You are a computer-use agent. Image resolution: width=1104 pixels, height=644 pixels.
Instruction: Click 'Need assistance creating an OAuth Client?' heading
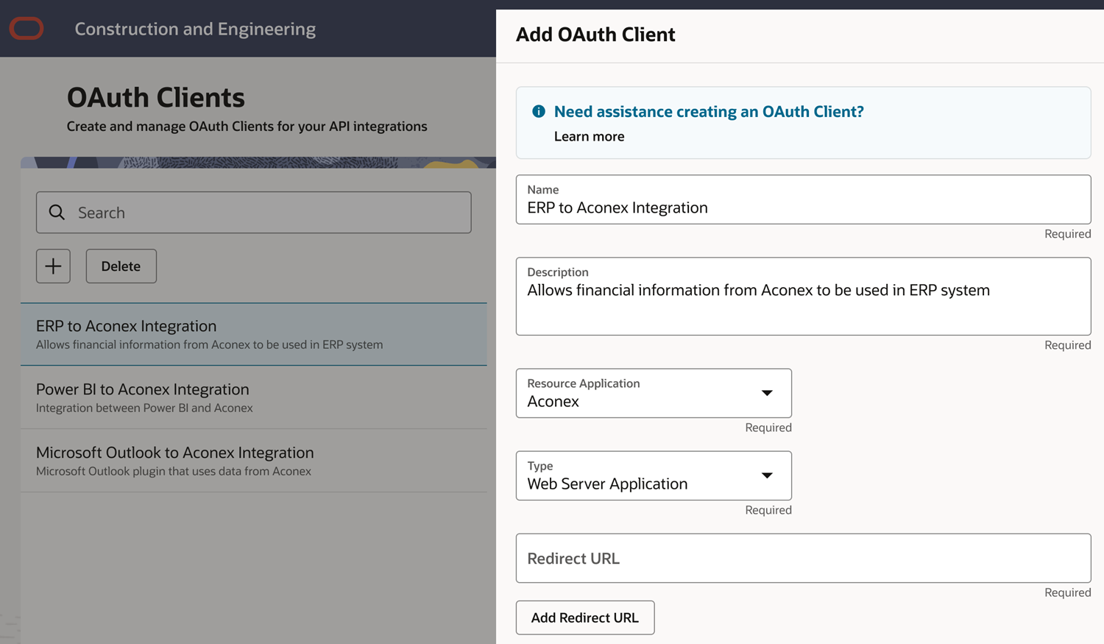coord(708,112)
